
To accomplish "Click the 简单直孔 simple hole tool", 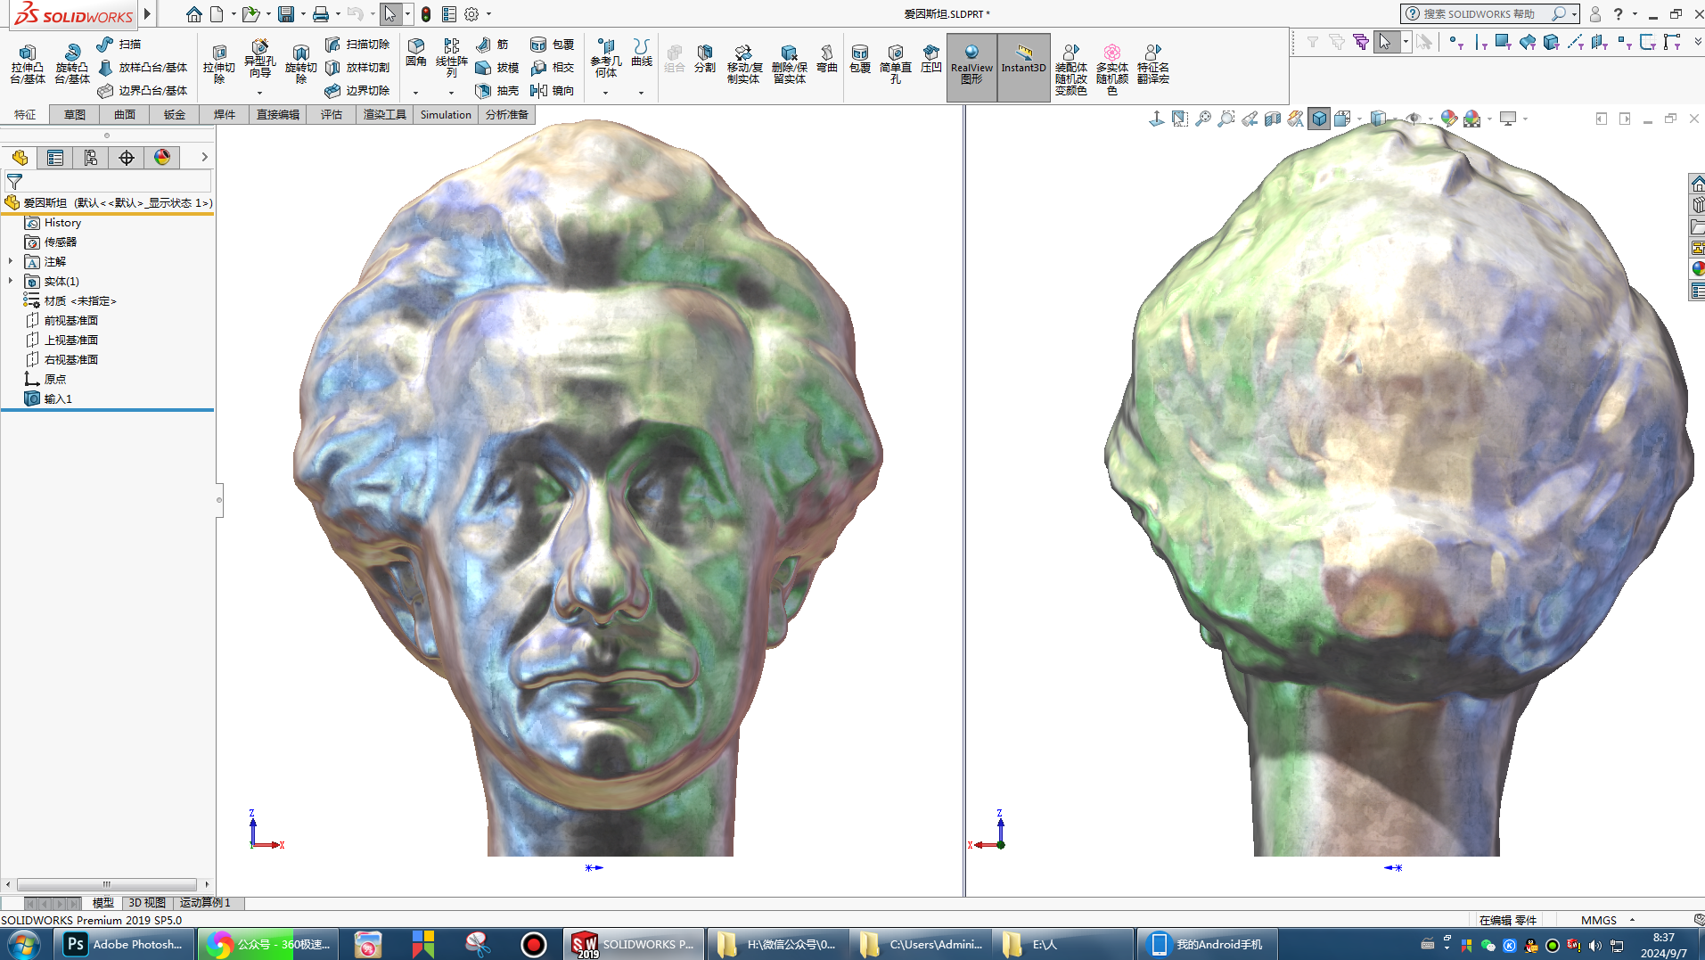I will [896, 64].
